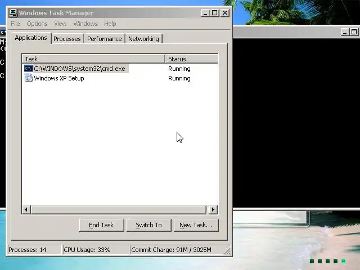Maximize the Windows Task Manager window
This screenshot has width=360, height=270.
[x=215, y=13]
